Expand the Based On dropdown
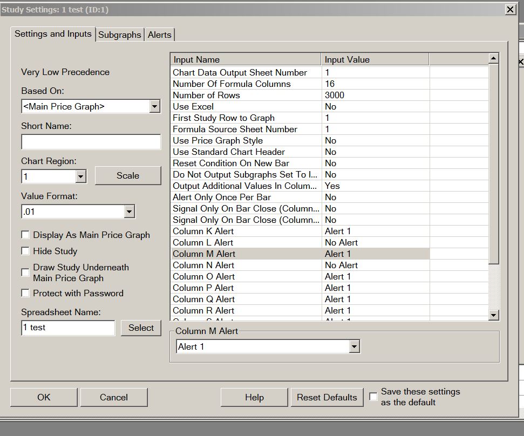The image size is (524, 436). click(x=155, y=106)
